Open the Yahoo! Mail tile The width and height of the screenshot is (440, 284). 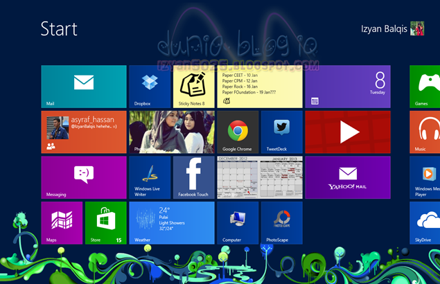348,177
